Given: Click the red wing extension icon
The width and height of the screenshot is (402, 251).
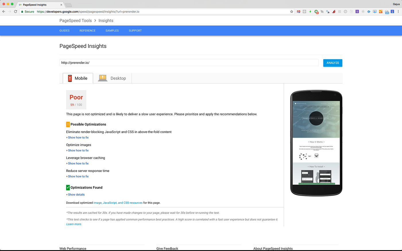Looking at the screenshot, I should [x=334, y=11].
